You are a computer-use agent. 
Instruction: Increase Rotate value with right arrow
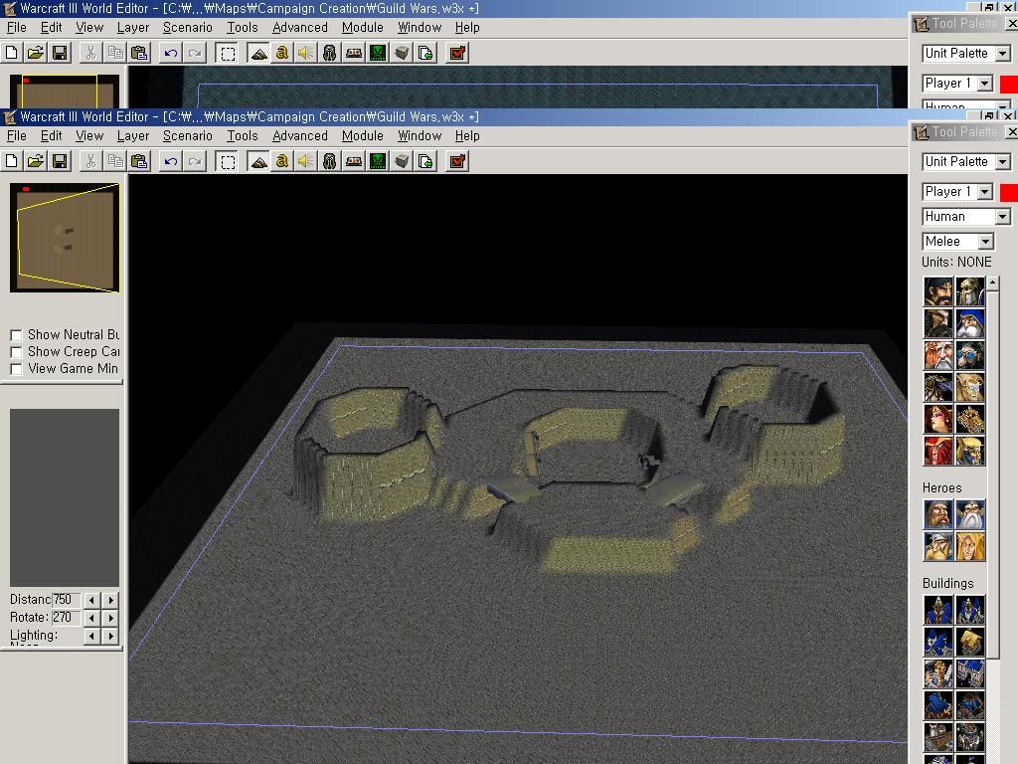click(x=111, y=618)
